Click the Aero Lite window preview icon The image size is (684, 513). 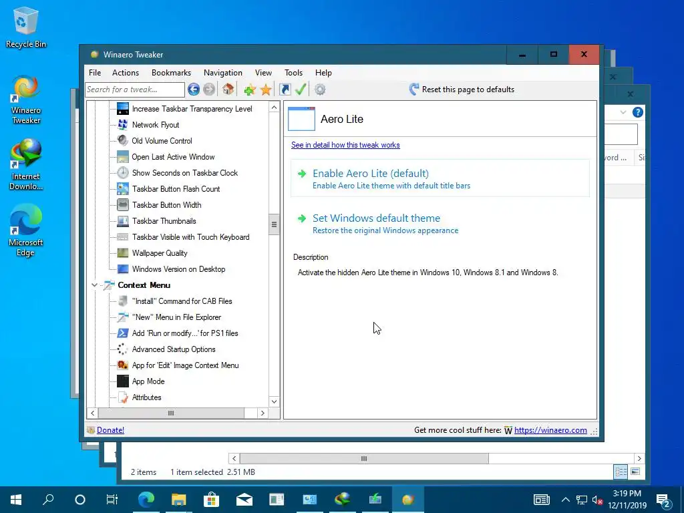point(301,119)
